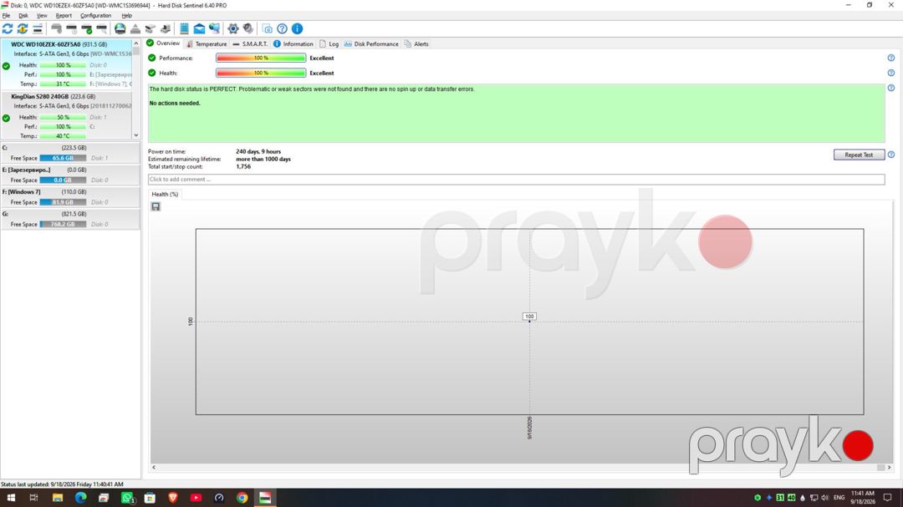Click the camera screenshot toolbar icon

[x=268, y=28]
